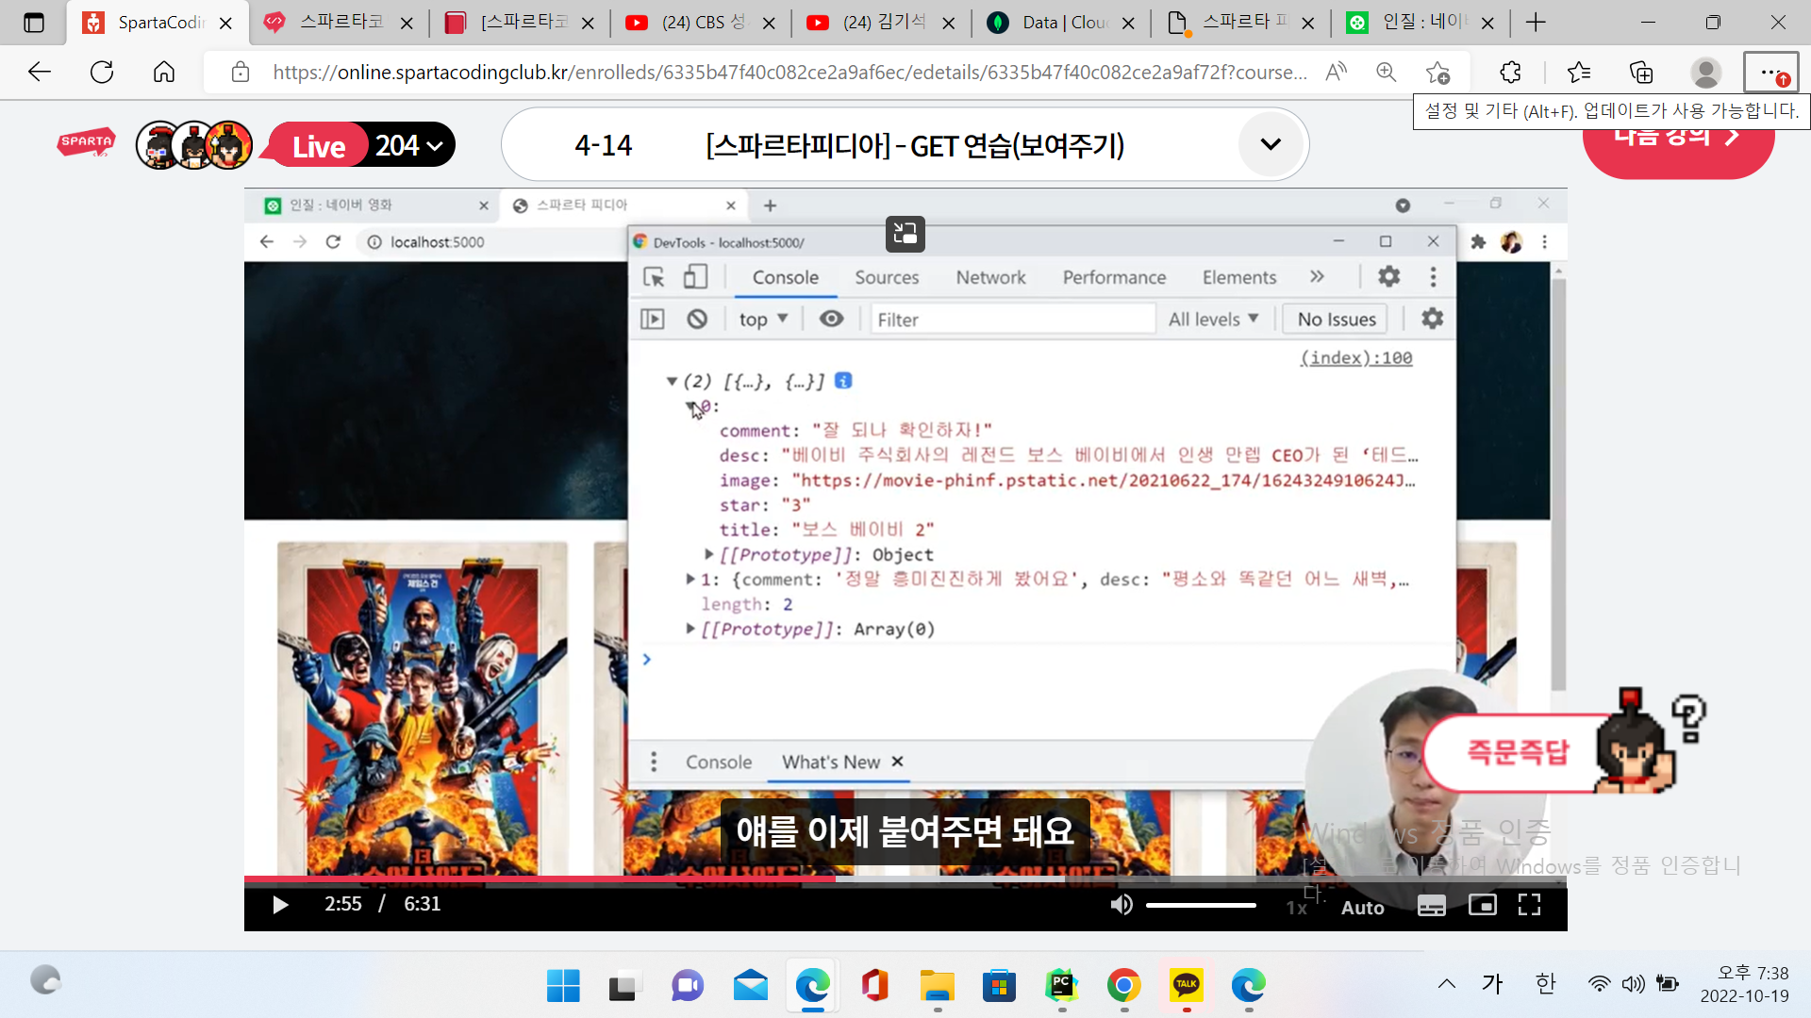Open the 'top' frame context dropdown
Screen dimensions: 1811x1018
762,319
